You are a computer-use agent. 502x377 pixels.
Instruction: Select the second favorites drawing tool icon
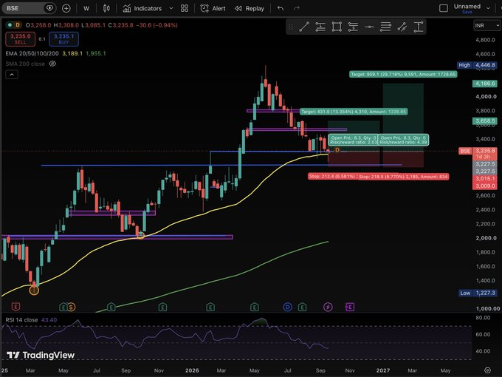point(320,27)
